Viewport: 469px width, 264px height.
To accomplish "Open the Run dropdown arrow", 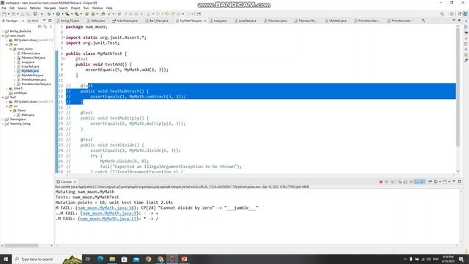I will tap(62, 14).
